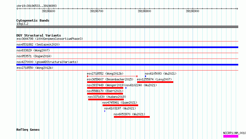
Task: Open variant nsv4270000 (gnomADStructuralVariants) label
Action: tap(47, 62)
